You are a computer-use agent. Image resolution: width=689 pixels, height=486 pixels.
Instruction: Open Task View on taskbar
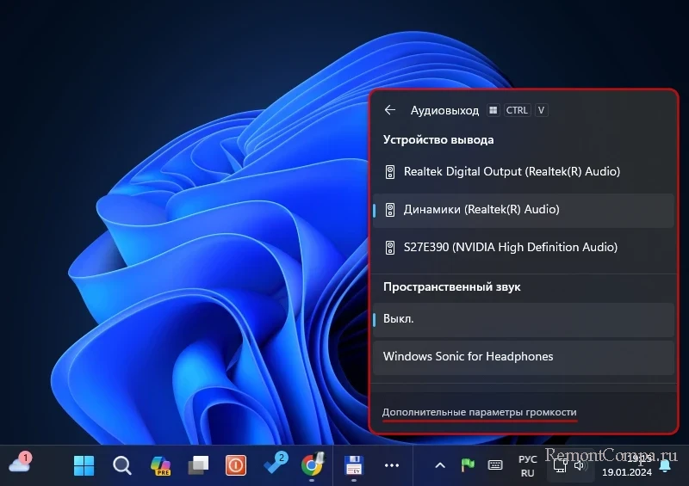click(x=198, y=465)
